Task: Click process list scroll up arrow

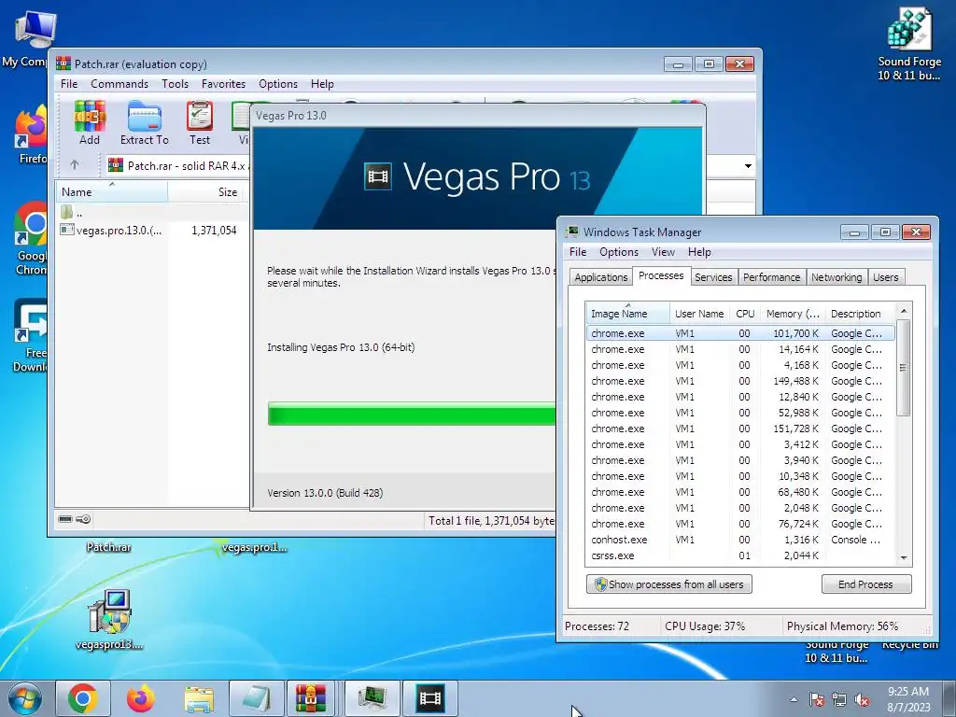Action: pos(904,310)
